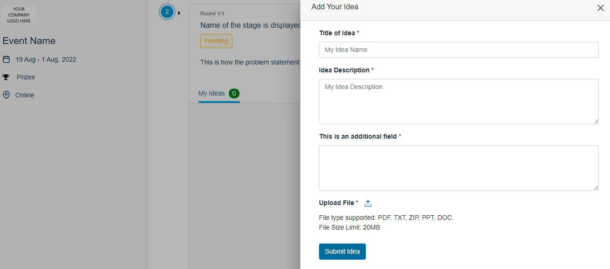Click the trophy icon next to Prizes
The image size is (610, 269).
pos(6,77)
